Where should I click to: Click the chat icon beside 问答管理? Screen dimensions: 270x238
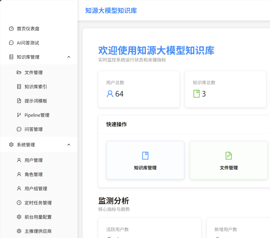[x=19, y=129]
